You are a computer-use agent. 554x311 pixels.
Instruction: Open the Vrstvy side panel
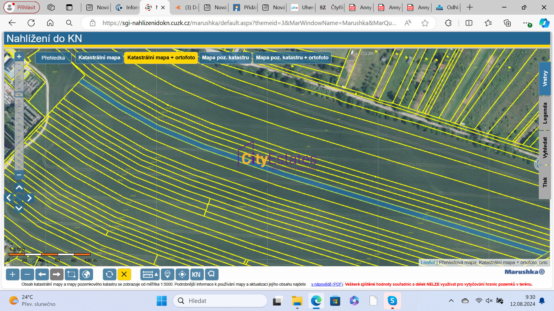click(545, 78)
